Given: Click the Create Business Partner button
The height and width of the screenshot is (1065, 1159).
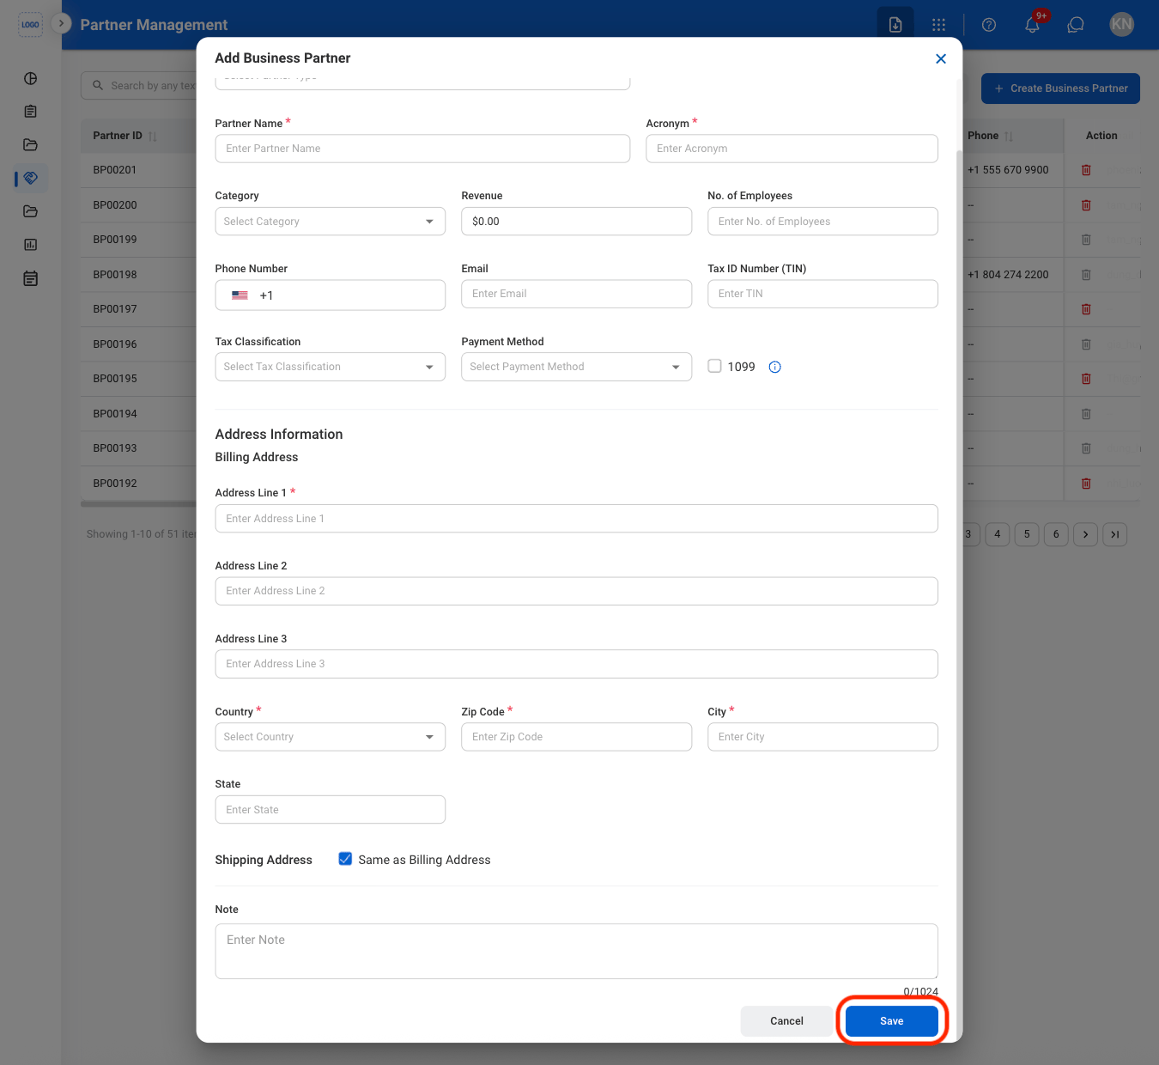Looking at the screenshot, I should click(1060, 88).
